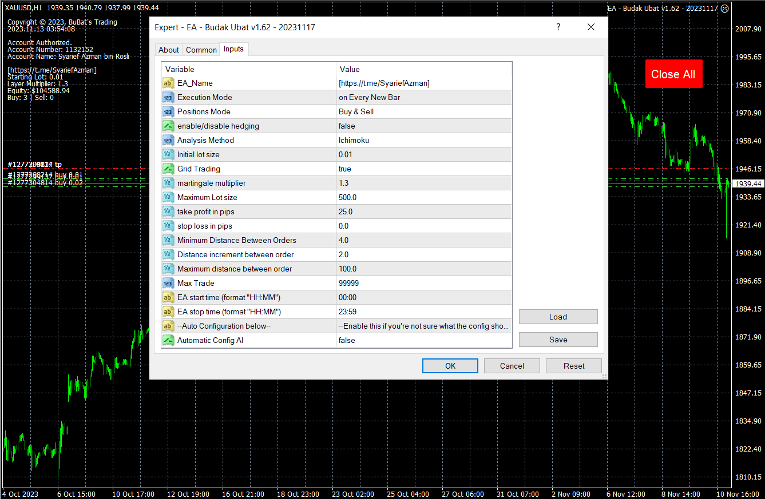Click the take profit in pips row type icon
Viewport: 765px width, 499px height.
coord(168,211)
